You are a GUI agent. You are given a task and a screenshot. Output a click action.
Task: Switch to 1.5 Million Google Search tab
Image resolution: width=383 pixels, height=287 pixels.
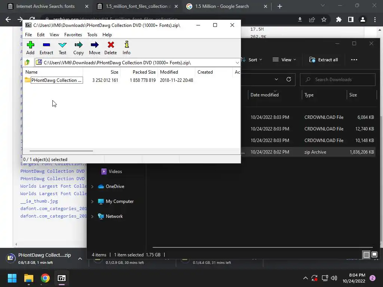(x=222, y=6)
